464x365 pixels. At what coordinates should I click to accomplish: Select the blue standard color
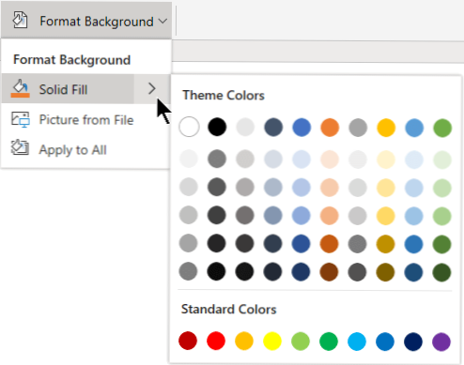click(x=385, y=342)
